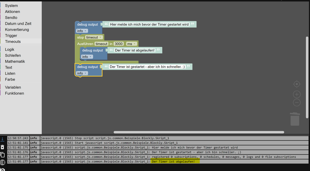310x171 pixels.
Task: Jump to newest log entry with arrow icon
Action: [x=3, y=139]
